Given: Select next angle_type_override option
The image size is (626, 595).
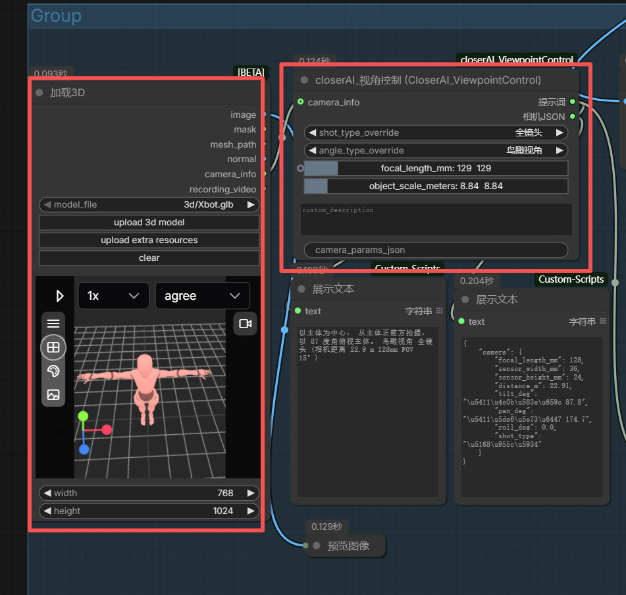Looking at the screenshot, I should tap(560, 151).
